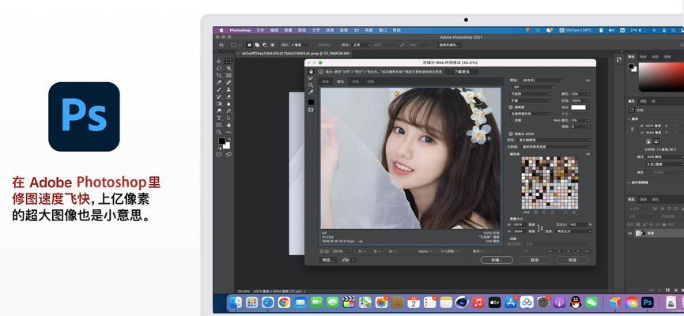Select Subtract from Selection mode in options bar

pyautogui.click(x=265, y=44)
